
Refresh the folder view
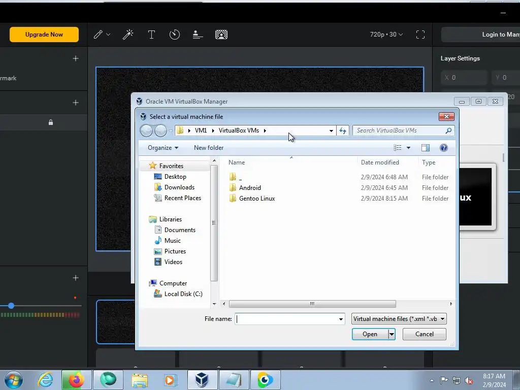343,131
